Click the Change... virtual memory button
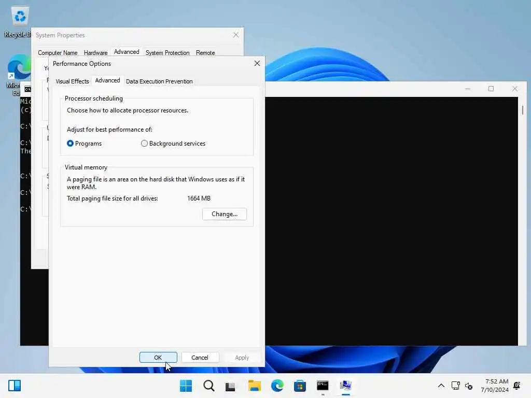531x398 pixels. (x=224, y=214)
